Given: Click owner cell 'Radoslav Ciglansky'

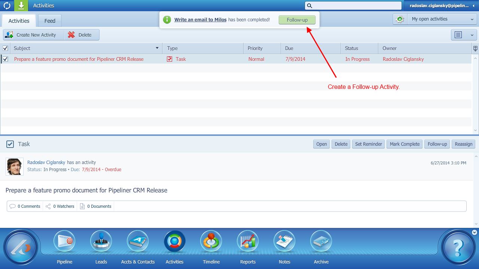Looking at the screenshot, I should pos(403,59).
